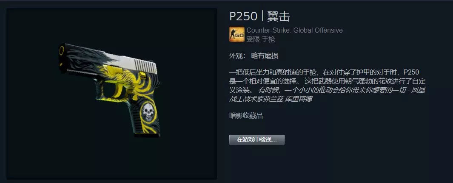Click the 暗影收藏品 collection name
This screenshot has height=183, width=453.
(x=246, y=116)
